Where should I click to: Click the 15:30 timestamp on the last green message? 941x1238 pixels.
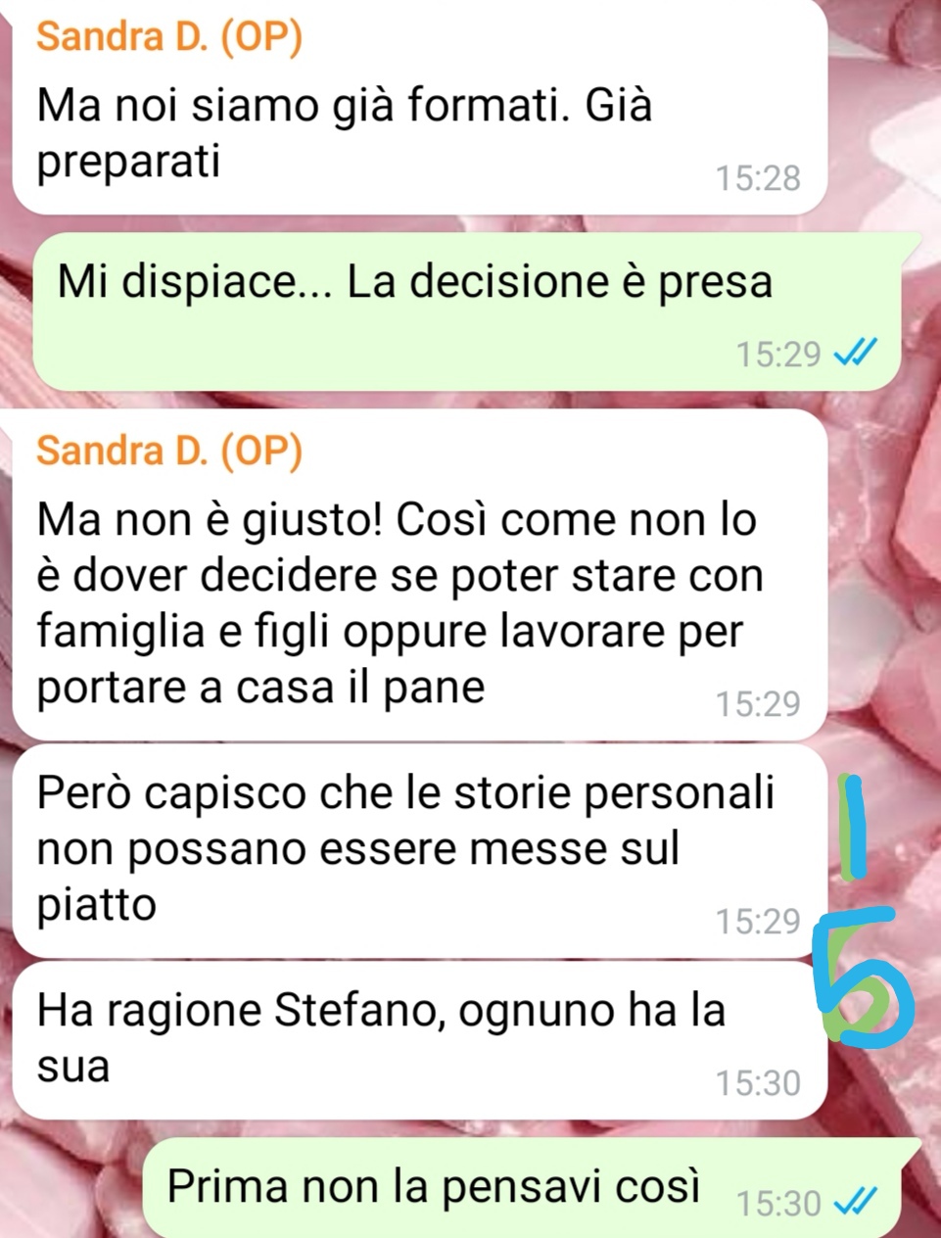point(778,1202)
